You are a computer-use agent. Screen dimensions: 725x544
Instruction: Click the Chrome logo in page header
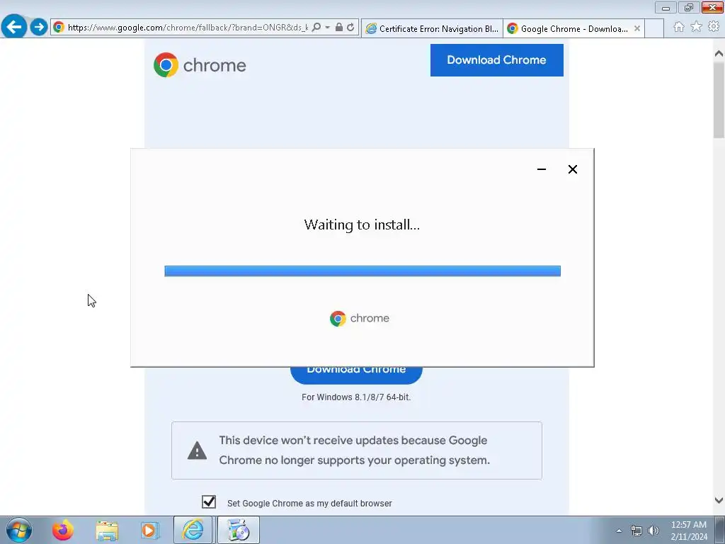[x=200, y=65]
